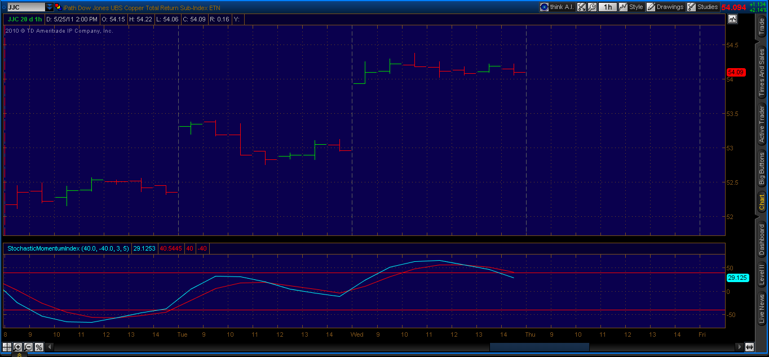The width and height of the screenshot is (769, 357).
Task: Click the zoom out magnifier icon
Action: click(x=28, y=347)
